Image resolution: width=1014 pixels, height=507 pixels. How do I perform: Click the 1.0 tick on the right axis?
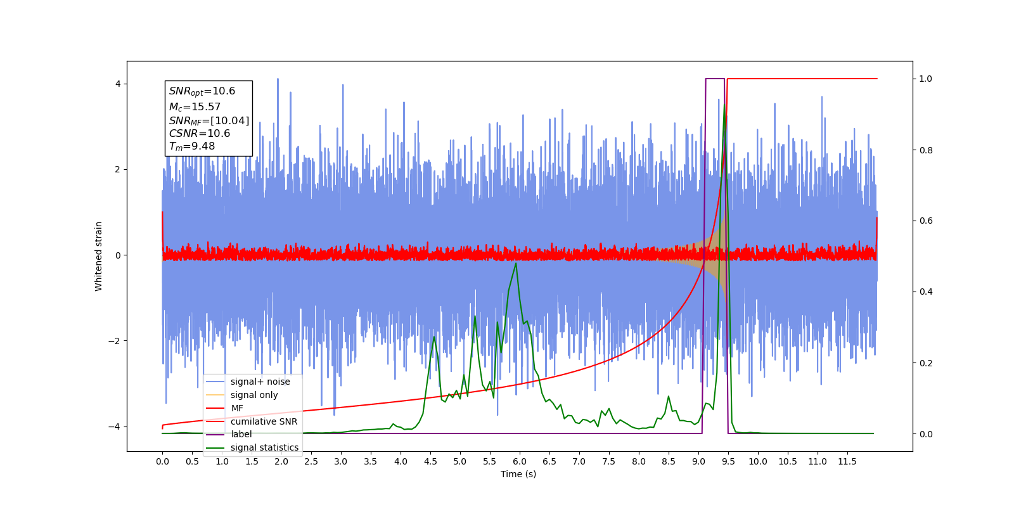[x=926, y=79]
